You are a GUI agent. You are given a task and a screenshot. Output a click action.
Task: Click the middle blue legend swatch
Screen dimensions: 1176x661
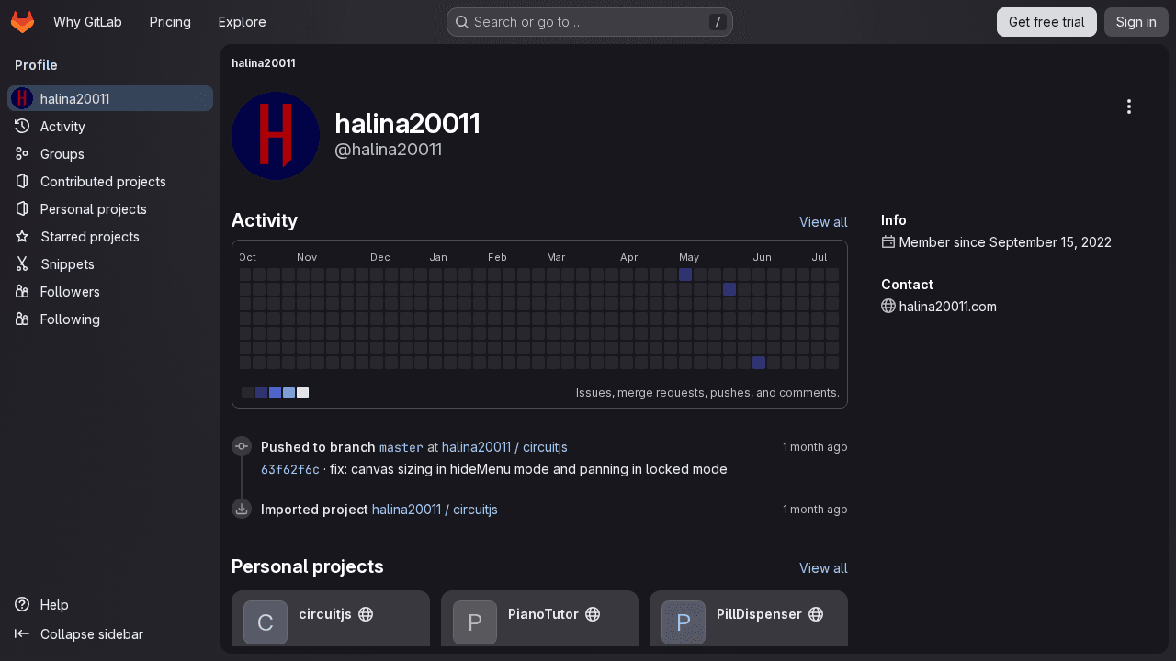click(x=275, y=393)
